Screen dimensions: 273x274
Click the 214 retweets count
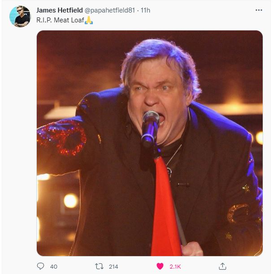tap(113, 266)
